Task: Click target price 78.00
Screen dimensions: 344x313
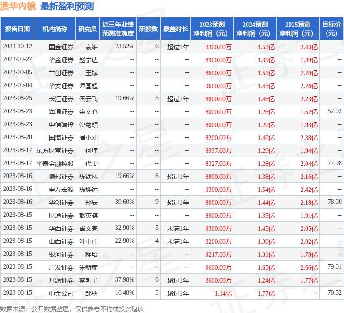Action: [335, 202]
